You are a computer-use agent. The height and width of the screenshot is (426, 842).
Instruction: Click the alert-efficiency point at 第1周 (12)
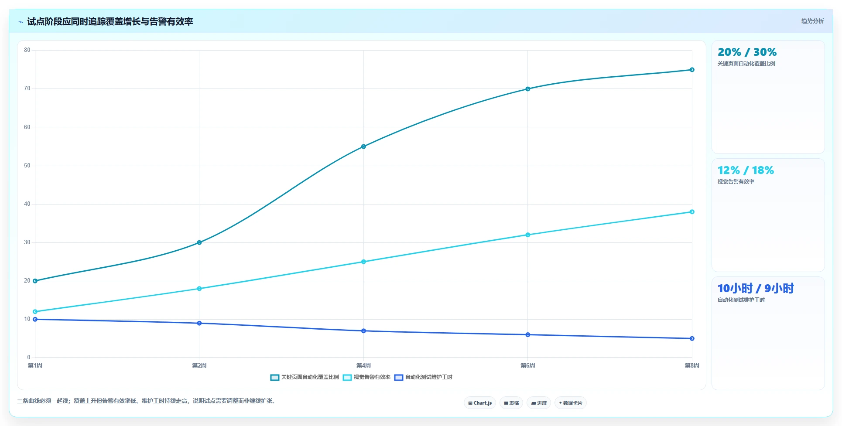pos(35,312)
